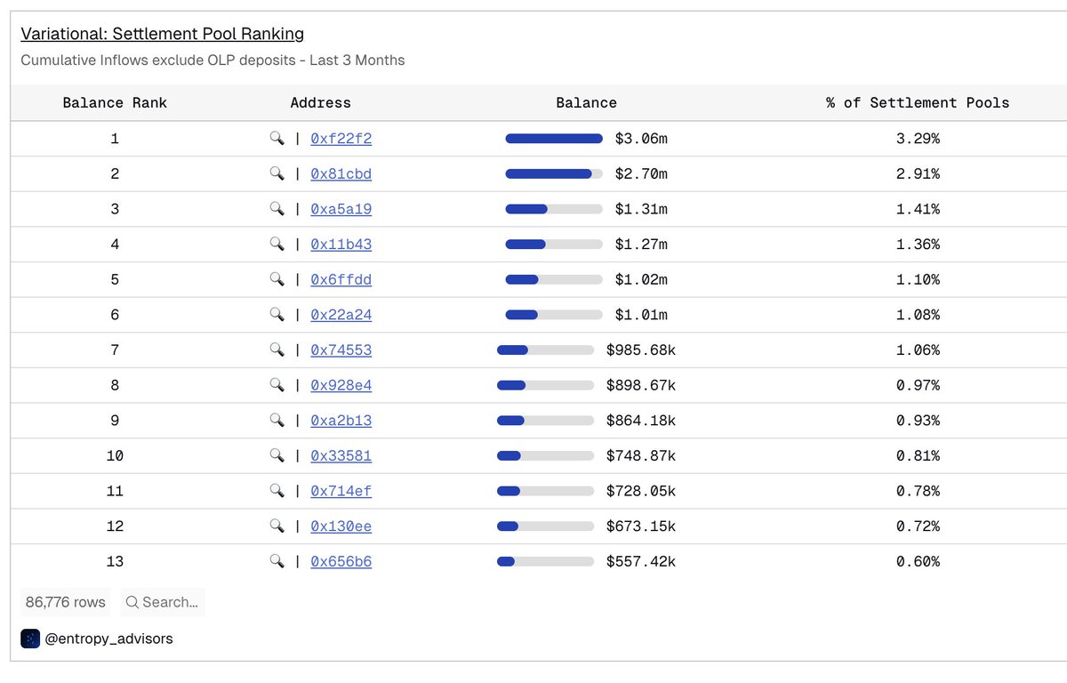
Task: Sort by the Balance column header
Action: (587, 103)
